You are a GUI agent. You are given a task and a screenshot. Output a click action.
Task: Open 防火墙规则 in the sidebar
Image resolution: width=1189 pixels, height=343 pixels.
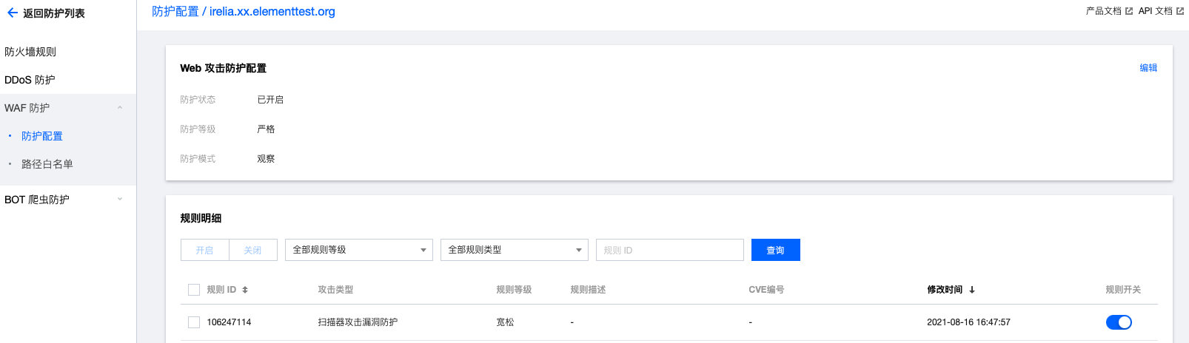point(30,52)
